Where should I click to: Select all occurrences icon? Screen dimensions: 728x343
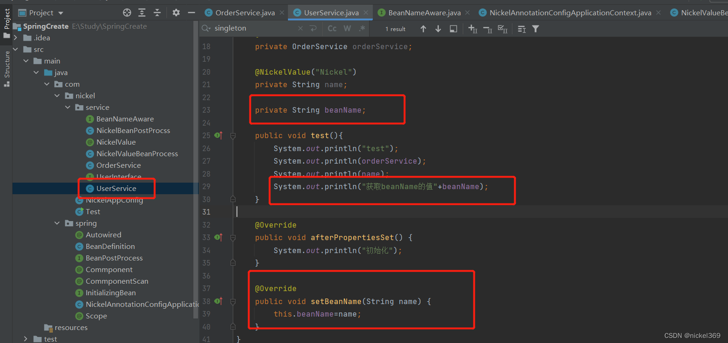click(503, 29)
